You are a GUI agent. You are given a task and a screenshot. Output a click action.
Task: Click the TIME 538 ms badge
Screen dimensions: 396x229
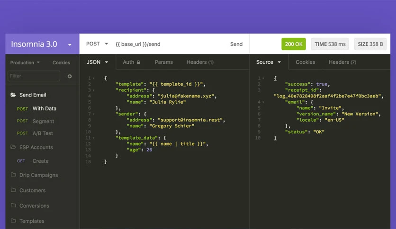tap(330, 44)
